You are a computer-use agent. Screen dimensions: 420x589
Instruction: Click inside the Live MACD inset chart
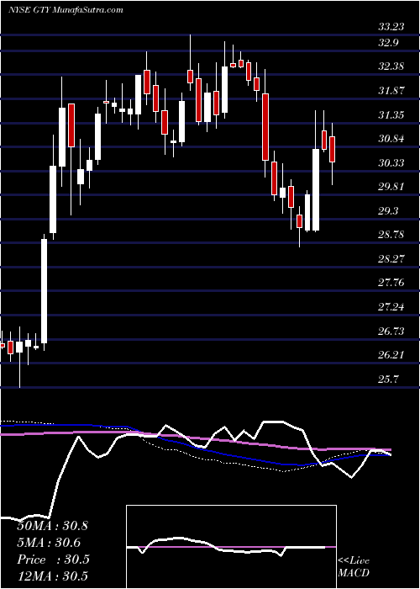pyautogui.click(x=231, y=547)
